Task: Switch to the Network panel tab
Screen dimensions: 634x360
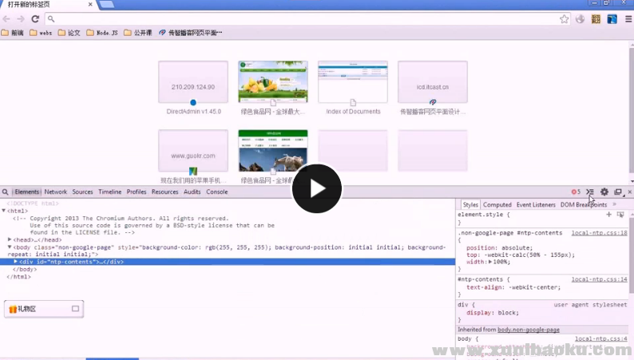Action: (56, 192)
